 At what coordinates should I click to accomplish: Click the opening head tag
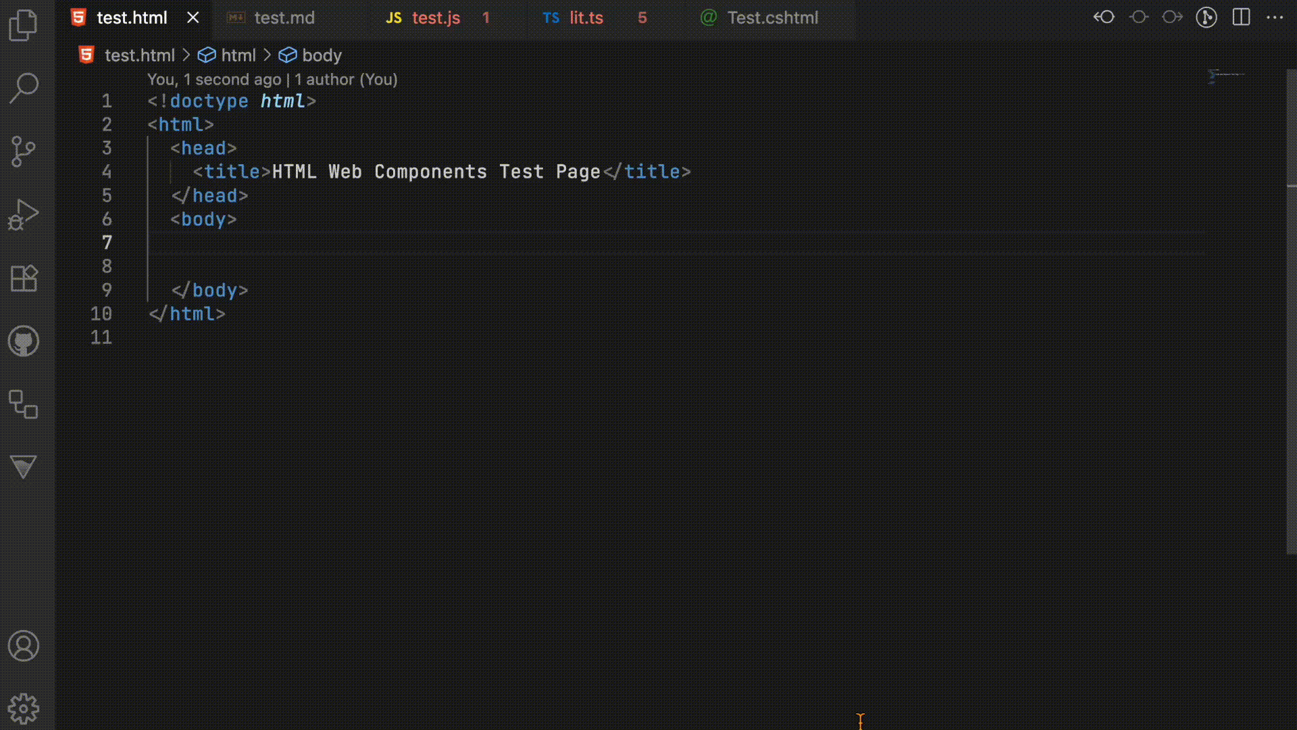click(x=203, y=149)
